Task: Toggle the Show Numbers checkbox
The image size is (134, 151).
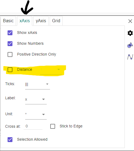Action: pos(10,44)
